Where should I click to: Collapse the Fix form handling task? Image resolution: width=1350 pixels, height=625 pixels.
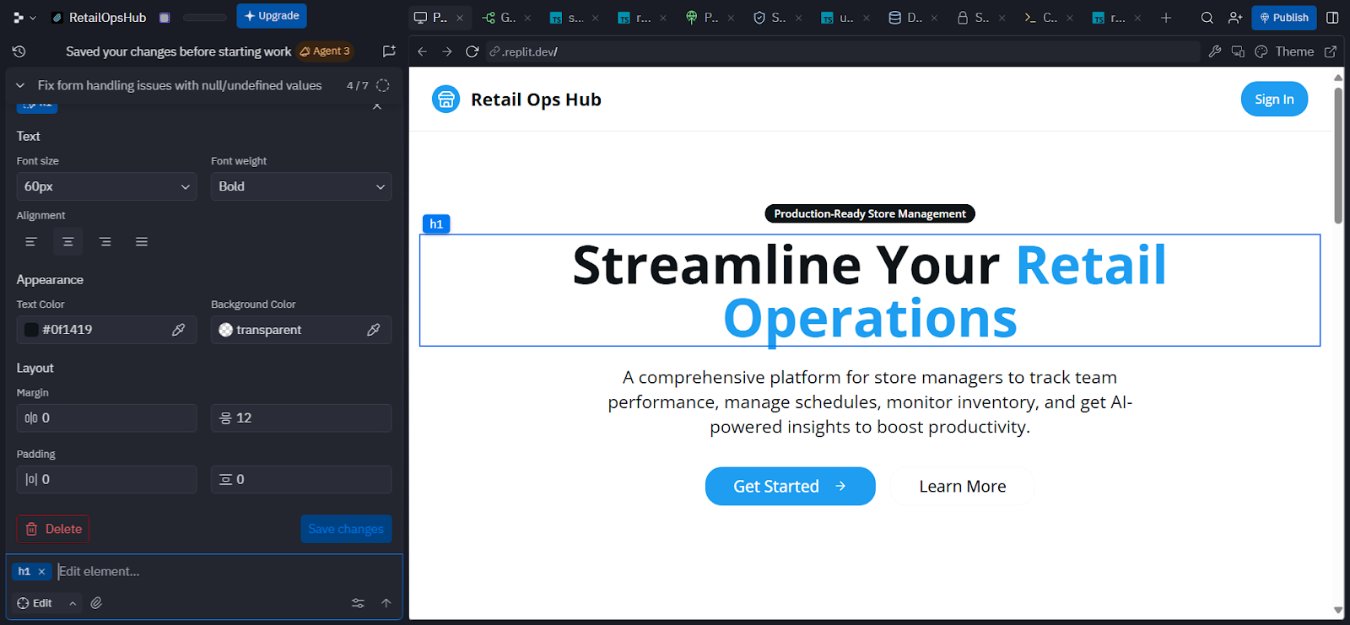coord(20,85)
